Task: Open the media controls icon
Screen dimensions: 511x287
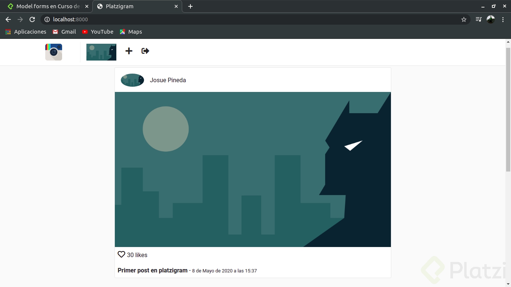Action: point(478,19)
